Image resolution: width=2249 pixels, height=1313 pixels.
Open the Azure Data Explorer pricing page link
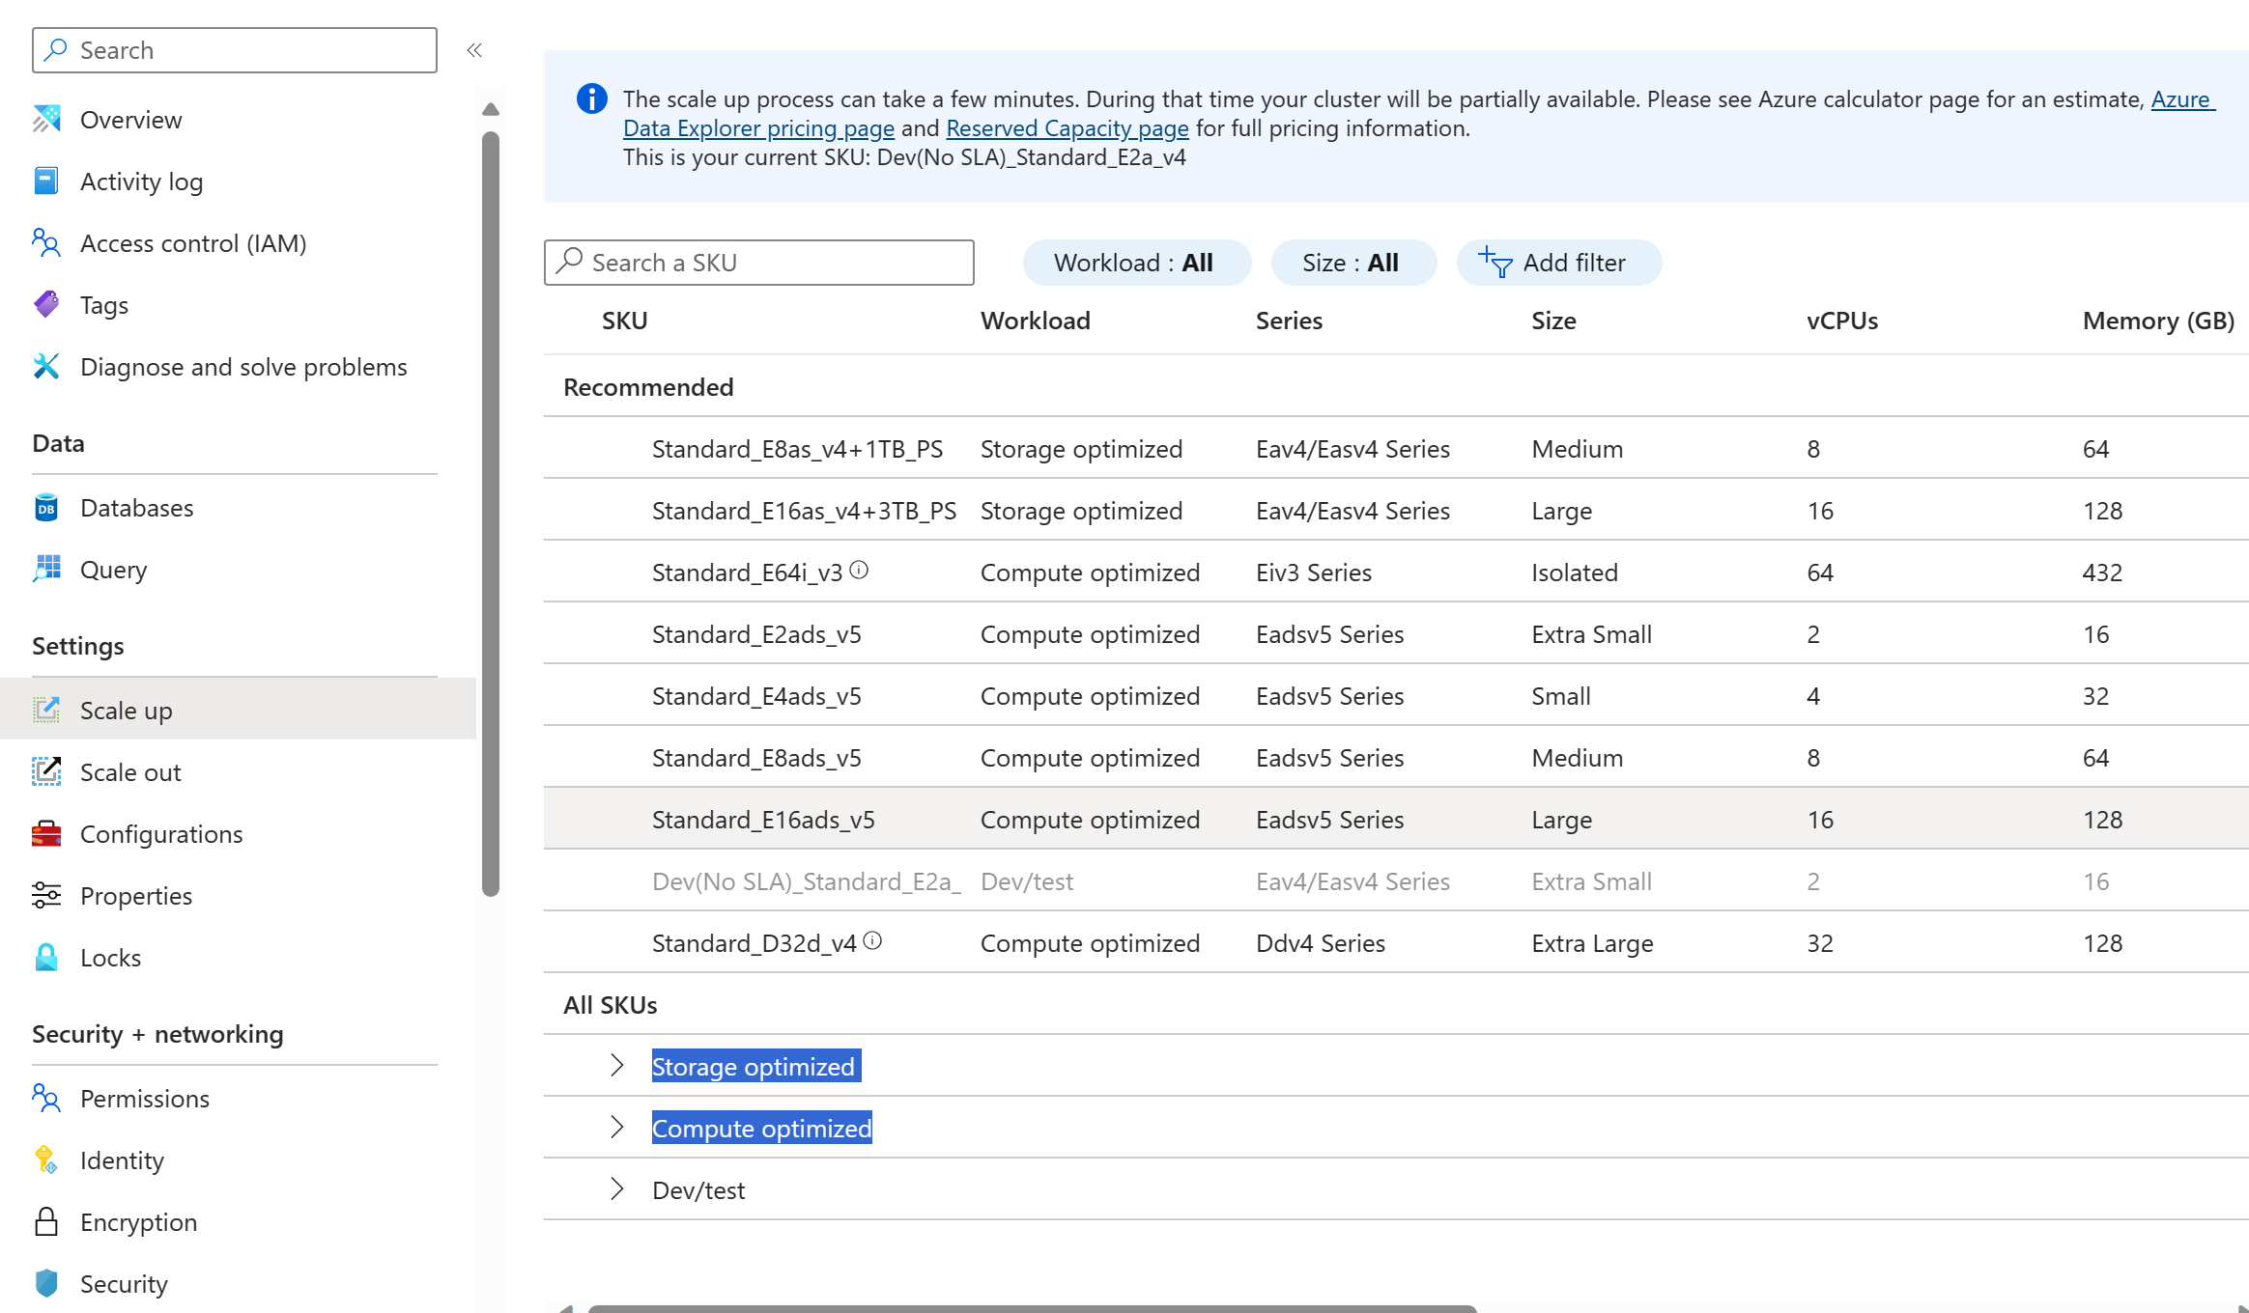click(759, 127)
